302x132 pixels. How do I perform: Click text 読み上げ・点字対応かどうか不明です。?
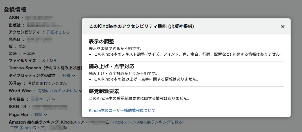coord(123,73)
